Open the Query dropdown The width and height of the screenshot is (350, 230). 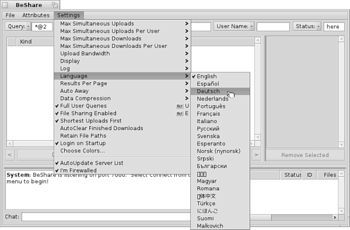tap(18, 26)
